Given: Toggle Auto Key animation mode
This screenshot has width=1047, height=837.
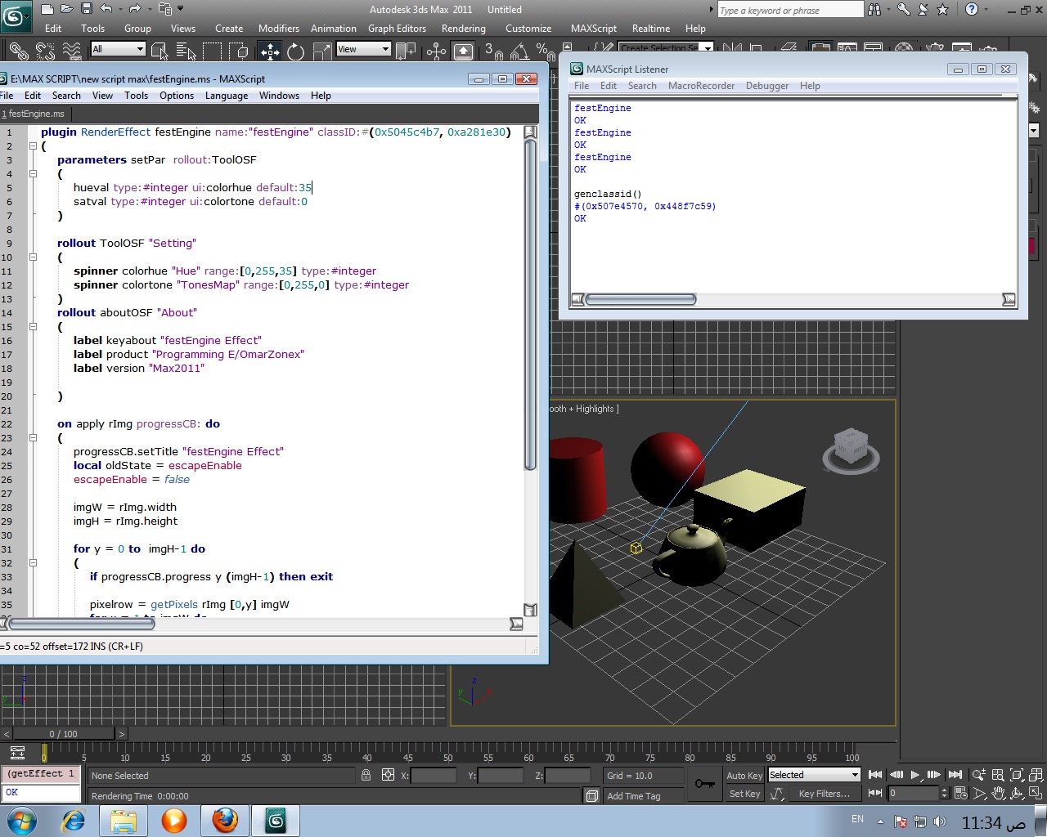Looking at the screenshot, I should point(744,776).
